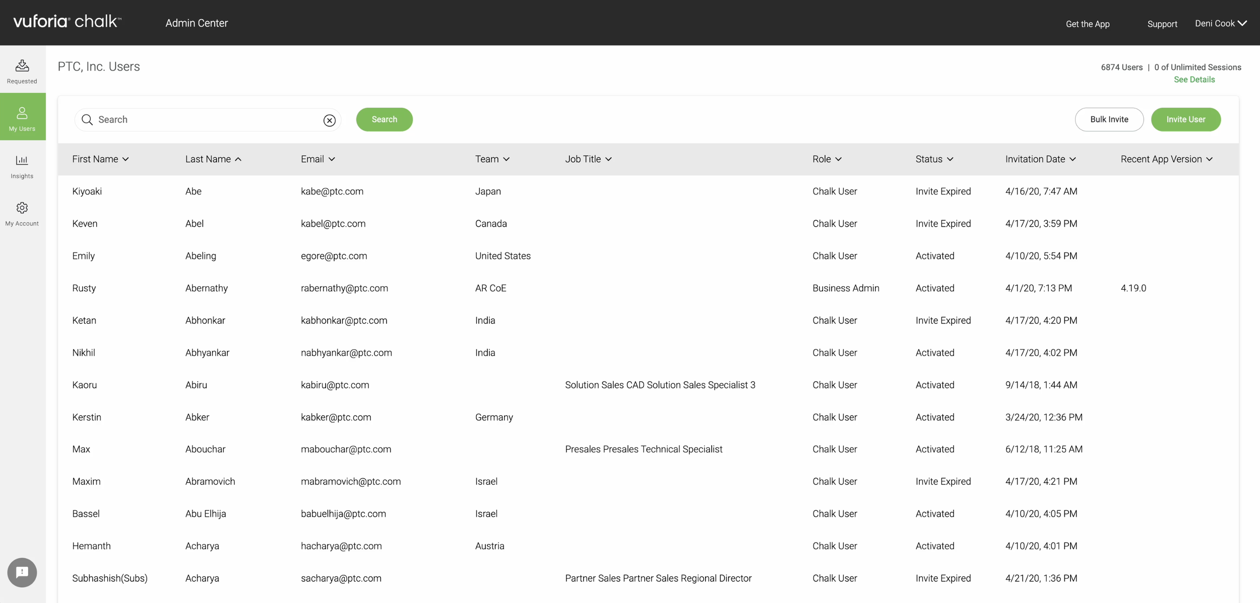Click last name Abu Elhija

tap(206, 513)
